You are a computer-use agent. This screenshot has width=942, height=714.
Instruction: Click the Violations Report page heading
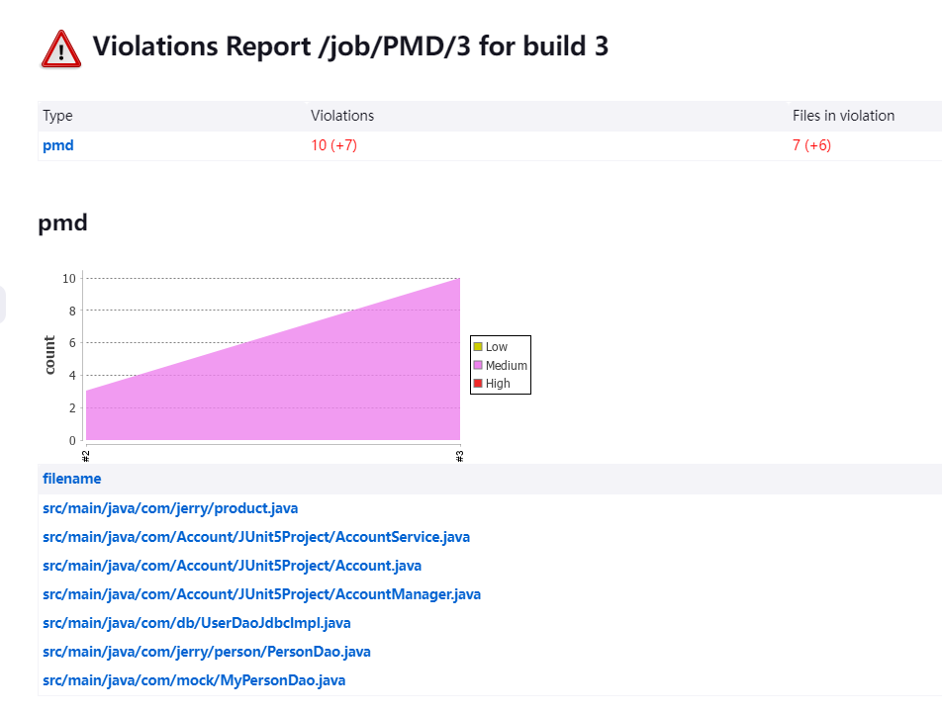click(350, 46)
